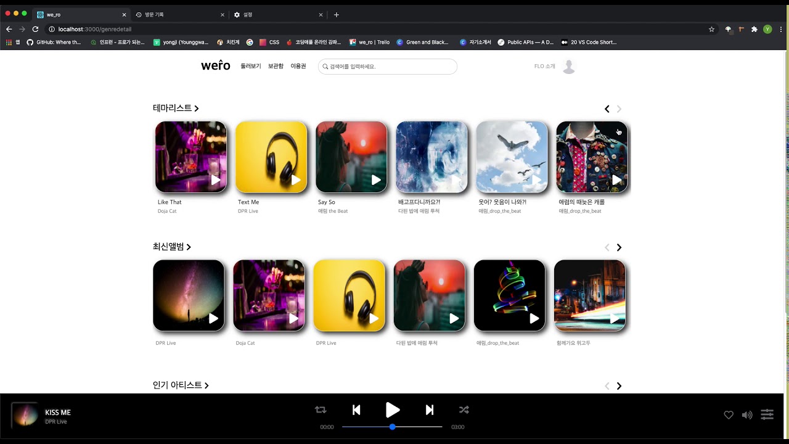Skip to the previous track

(x=356, y=410)
